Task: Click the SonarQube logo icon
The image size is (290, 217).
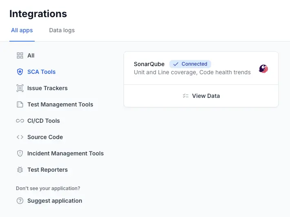Action: [263, 69]
